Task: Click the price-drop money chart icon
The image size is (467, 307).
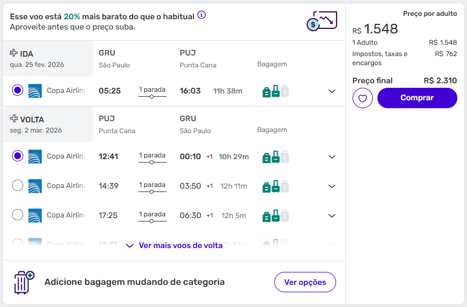Action: pyautogui.click(x=321, y=22)
